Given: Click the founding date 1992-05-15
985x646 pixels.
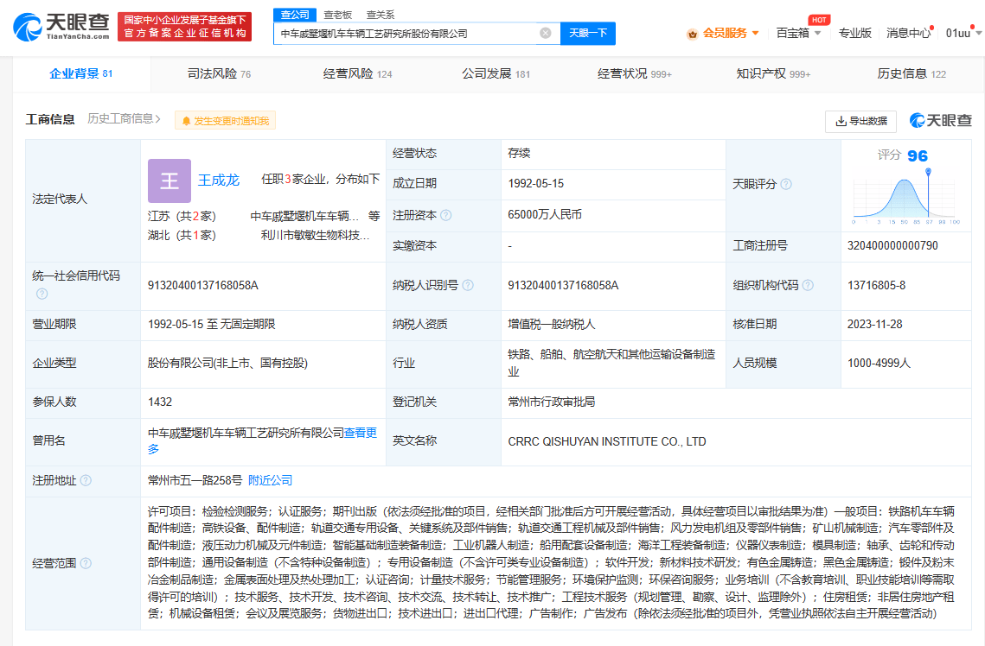Looking at the screenshot, I should click(x=536, y=184).
